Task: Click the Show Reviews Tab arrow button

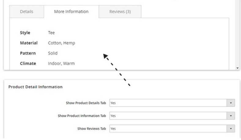Action: click(231, 129)
